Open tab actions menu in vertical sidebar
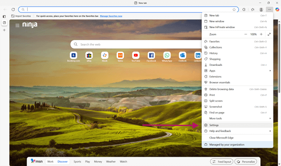Screen dimensions: 281x166 (x=4, y=16)
